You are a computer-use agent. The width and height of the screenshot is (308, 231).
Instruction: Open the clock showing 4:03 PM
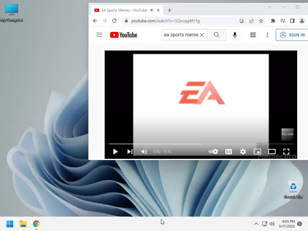(x=287, y=224)
